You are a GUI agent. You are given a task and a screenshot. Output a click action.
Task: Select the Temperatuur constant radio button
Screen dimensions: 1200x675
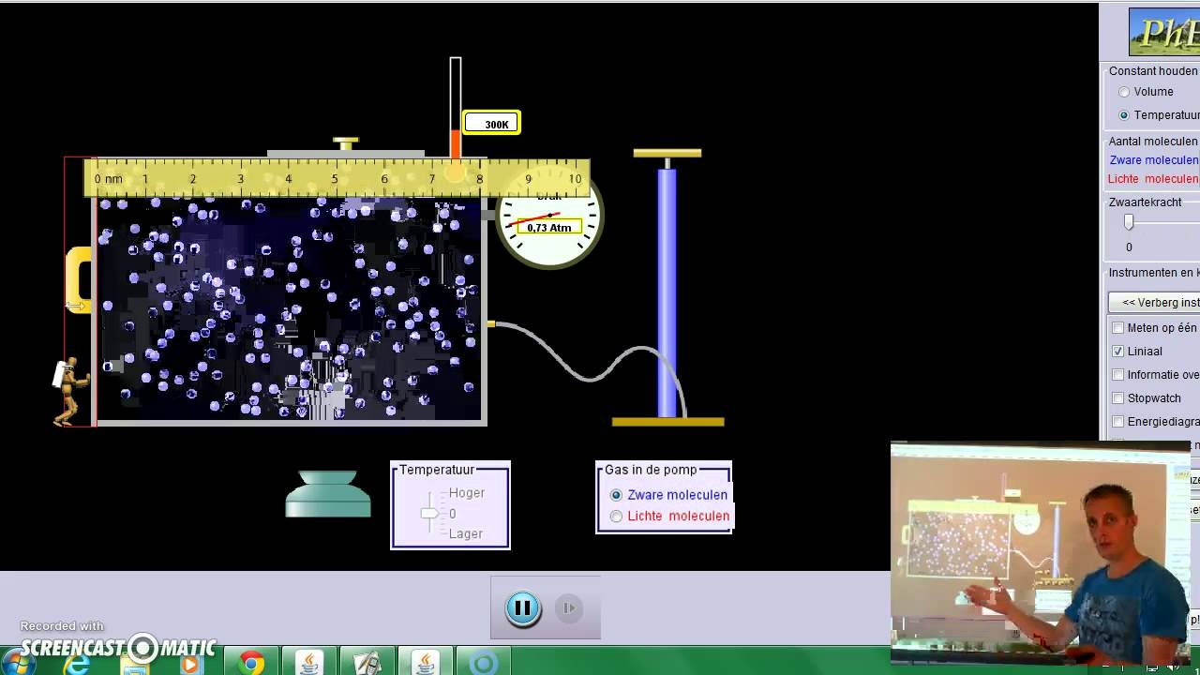tap(1124, 115)
